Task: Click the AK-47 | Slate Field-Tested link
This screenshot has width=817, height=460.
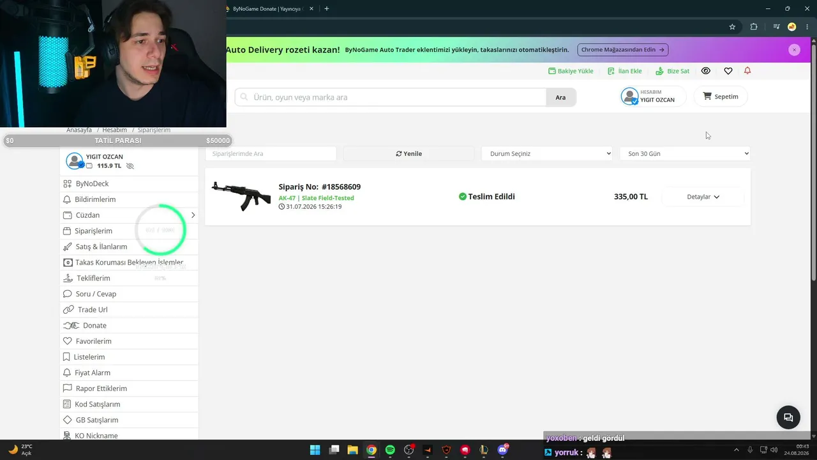Action: point(316,198)
